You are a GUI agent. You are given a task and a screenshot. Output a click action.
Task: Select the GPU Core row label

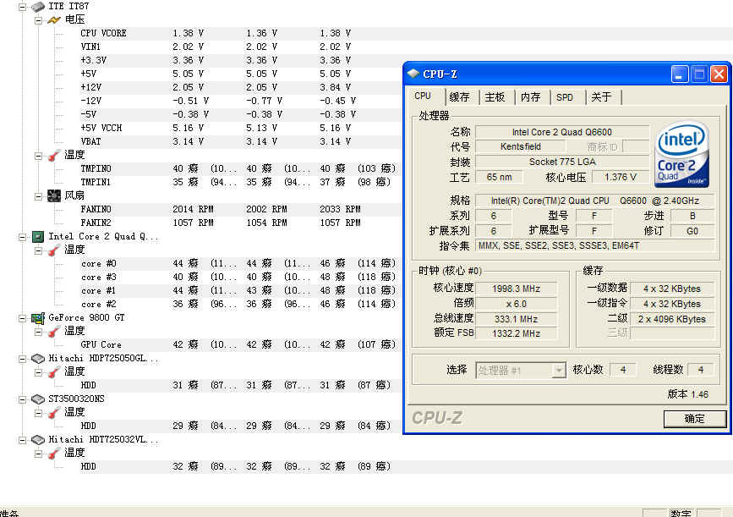pos(101,345)
